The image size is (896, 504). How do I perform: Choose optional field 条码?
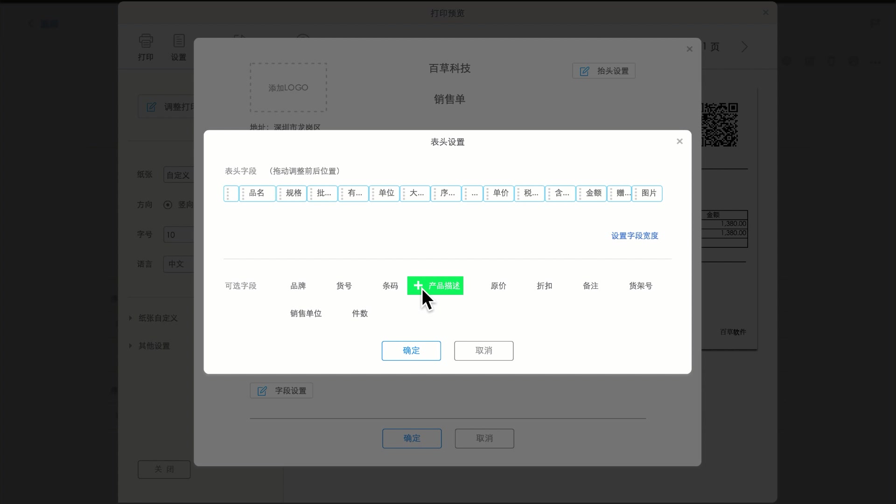click(x=390, y=286)
